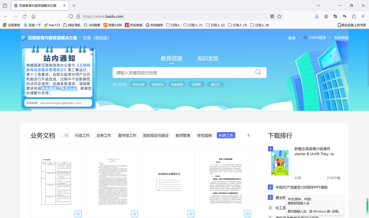Open the 京东商城 bookmark
This screenshot has height=218, width=369.
pos(134,25)
